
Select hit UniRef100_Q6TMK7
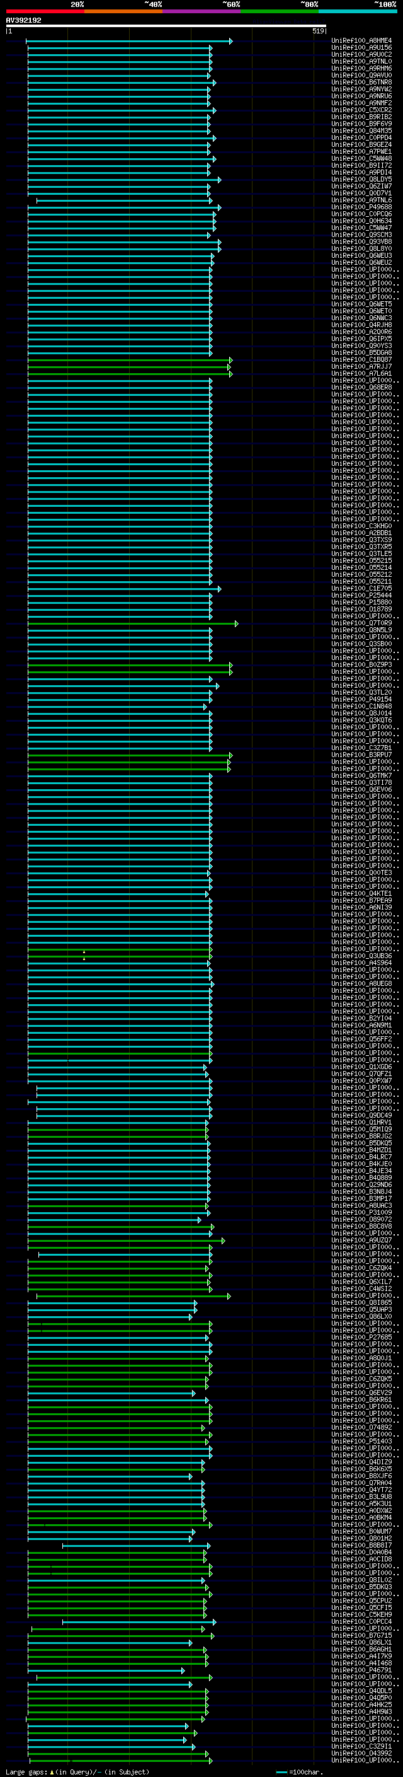361,775
